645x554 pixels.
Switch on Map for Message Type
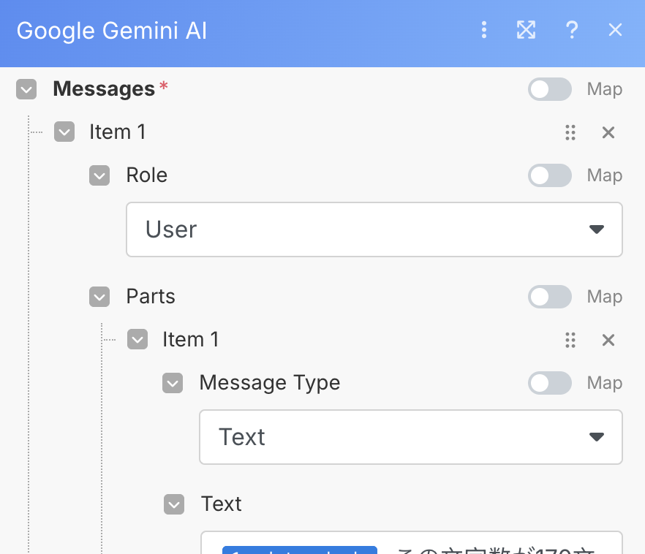point(550,383)
